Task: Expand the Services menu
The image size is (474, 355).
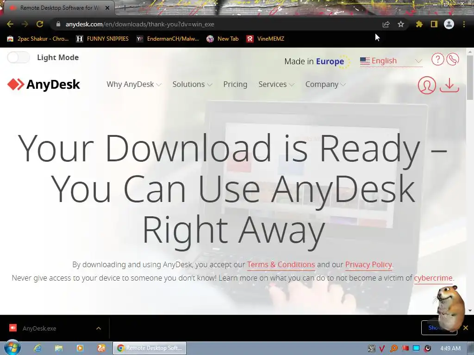Action: pyautogui.click(x=276, y=84)
